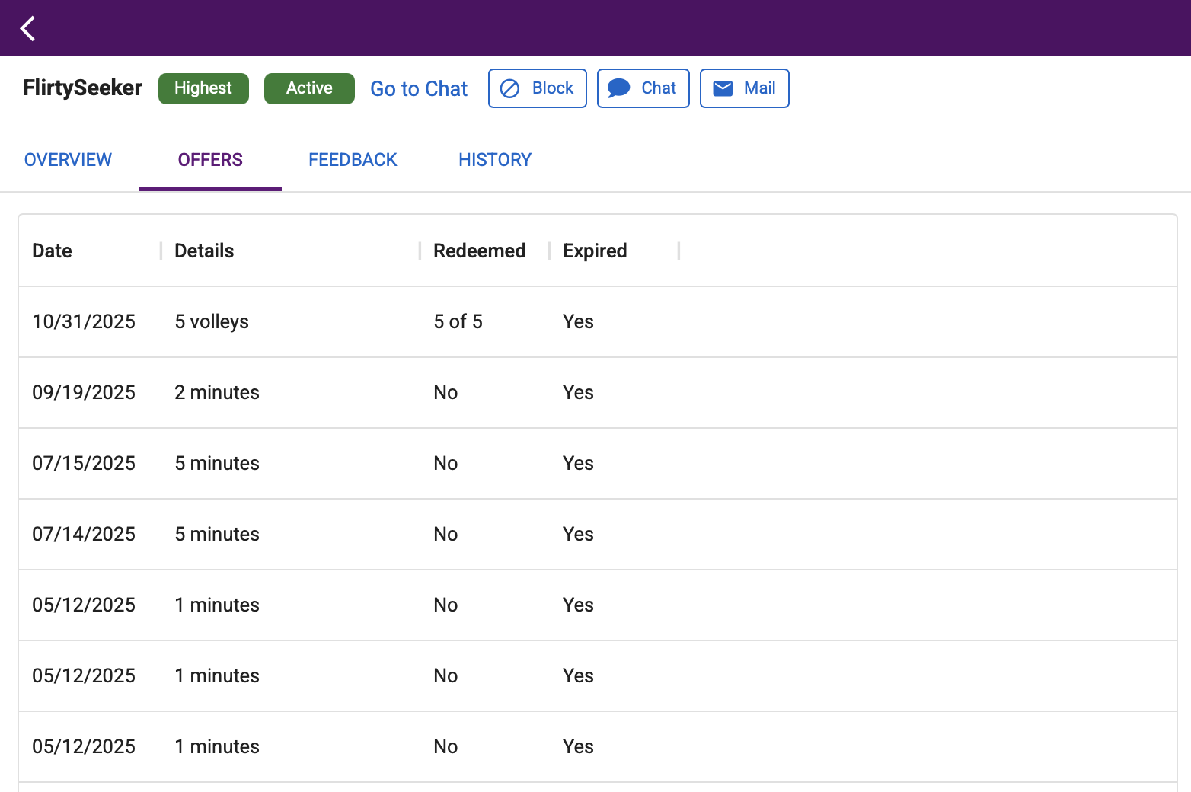Sort by the Date column header
The width and height of the screenshot is (1191, 792).
point(52,251)
